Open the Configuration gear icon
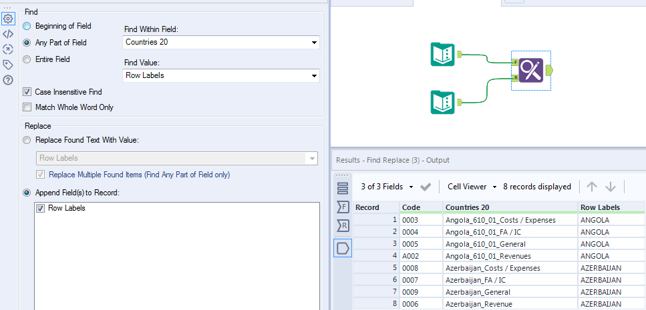 8,19
